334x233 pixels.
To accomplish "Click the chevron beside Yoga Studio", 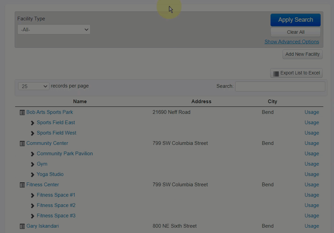I will coord(32,175).
